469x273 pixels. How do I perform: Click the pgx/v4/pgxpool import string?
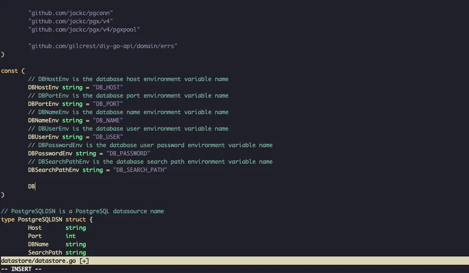point(84,29)
